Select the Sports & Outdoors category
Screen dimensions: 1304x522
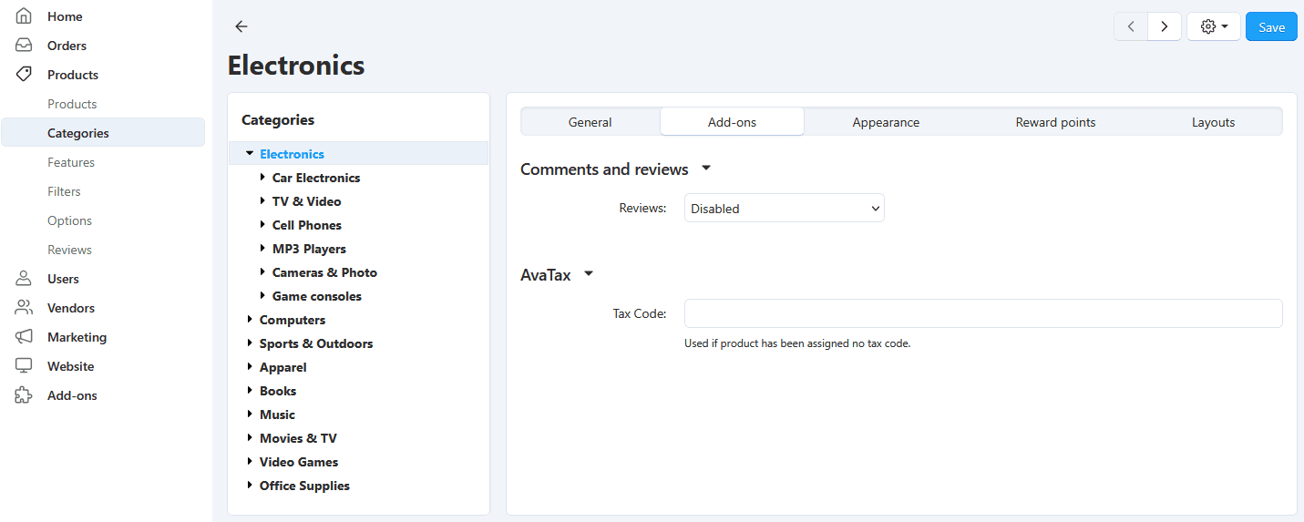tap(316, 343)
